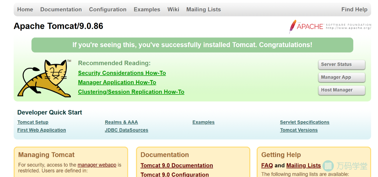
Task: Click the Apache Tomcat/9.0.86 heading
Action: pos(58,26)
